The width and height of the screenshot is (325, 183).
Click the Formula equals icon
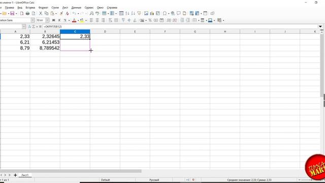click(40, 26)
